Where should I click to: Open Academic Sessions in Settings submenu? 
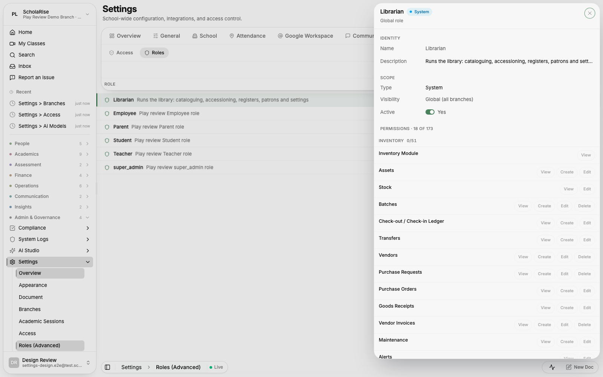[50, 322]
